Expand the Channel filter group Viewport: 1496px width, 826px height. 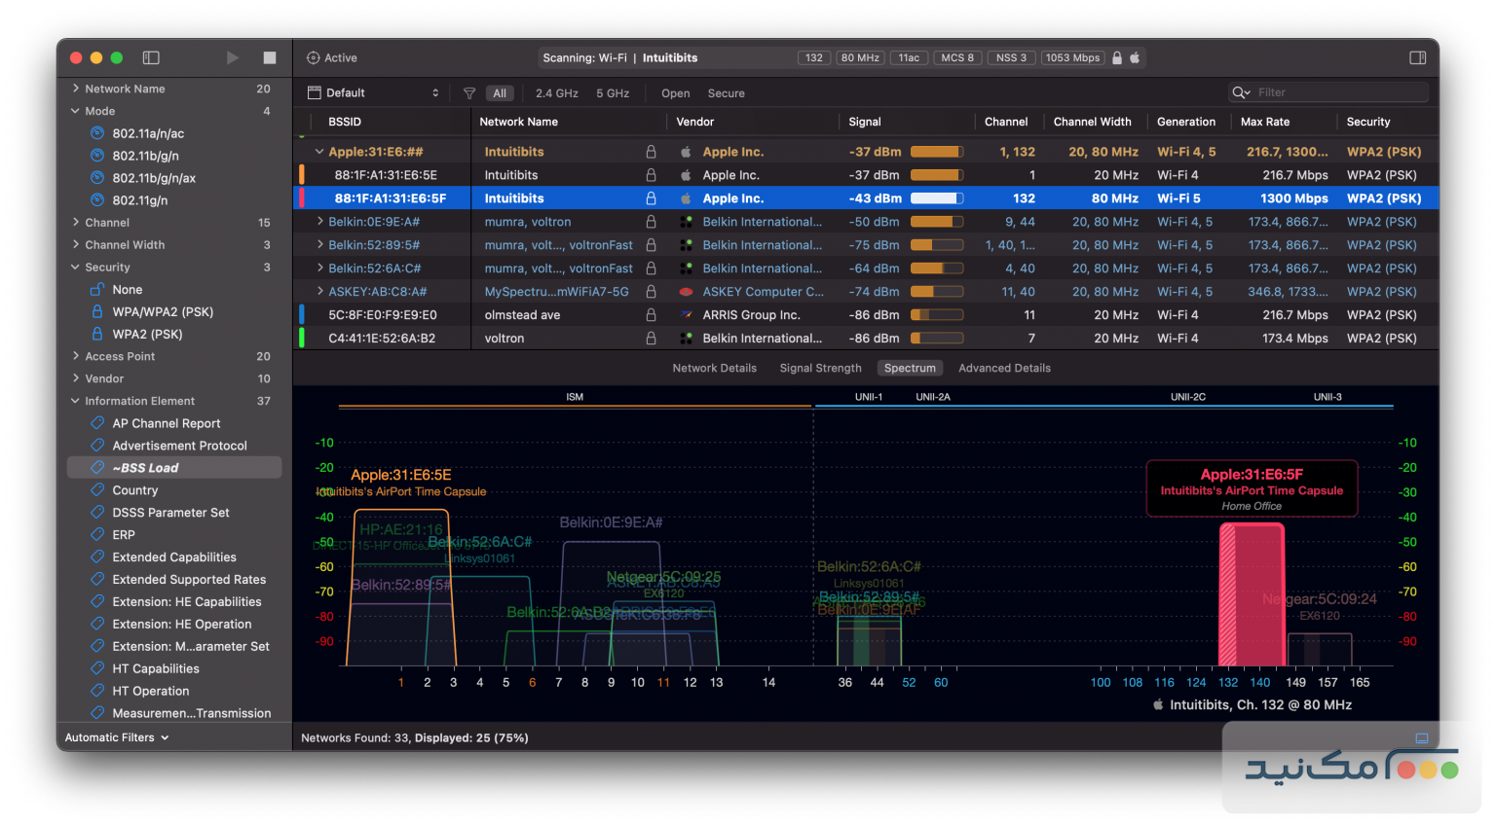tap(77, 222)
